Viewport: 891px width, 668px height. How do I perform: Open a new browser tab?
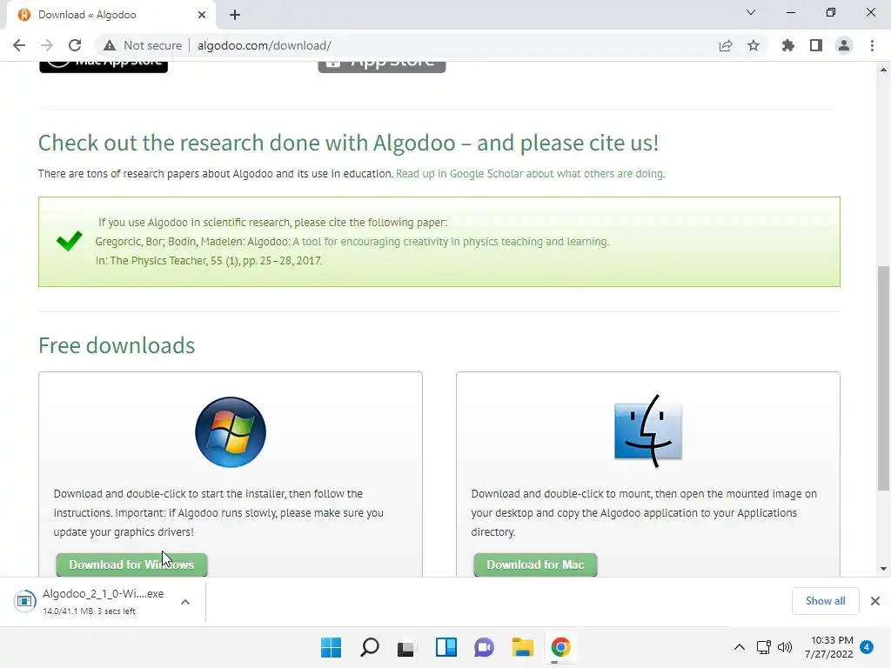point(235,15)
